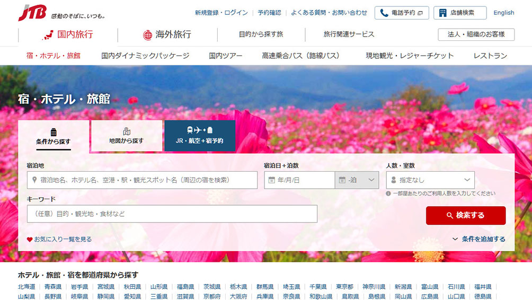Open 旅行関連サービス menu

click(349, 34)
